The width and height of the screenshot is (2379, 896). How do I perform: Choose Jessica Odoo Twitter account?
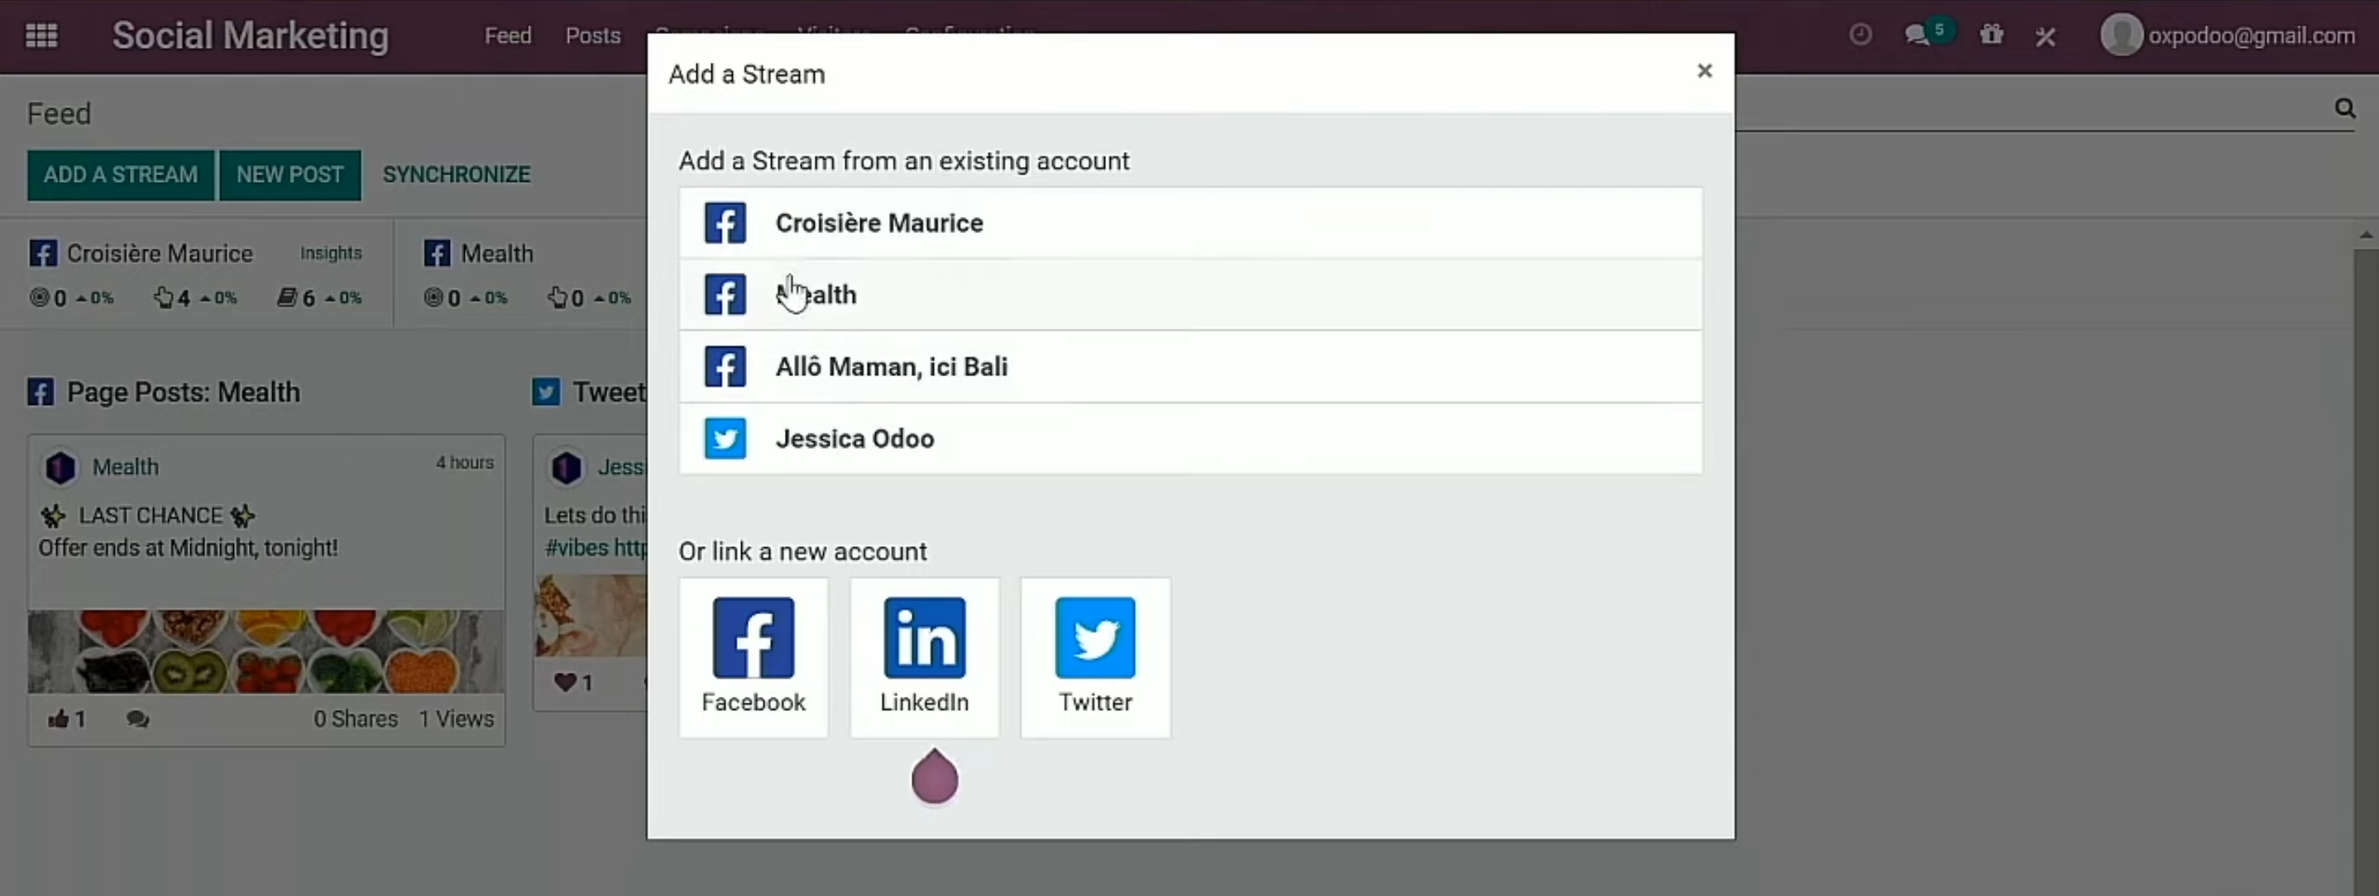click(1189, 439)
